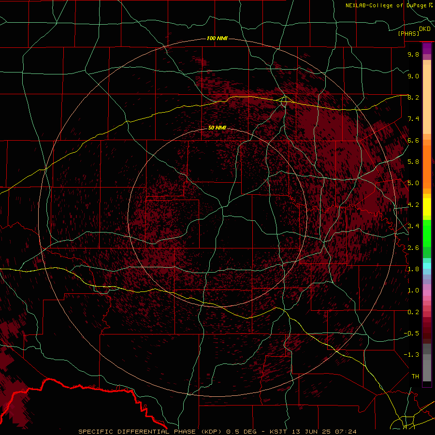The height and width of the screenshot is (435, 435).
Task: Click the KSJT radar site identifier
Action: point(278,432)
